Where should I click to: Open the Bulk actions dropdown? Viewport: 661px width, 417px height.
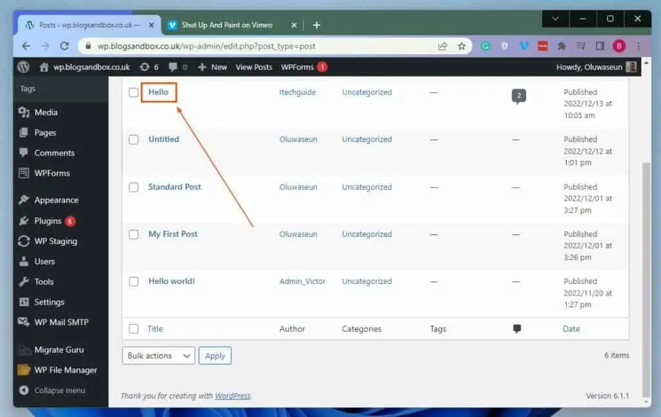pyautogui.click(x=158, y=355)
